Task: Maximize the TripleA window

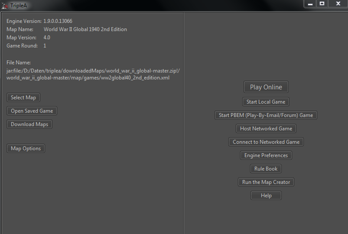Action: point(322,4)
